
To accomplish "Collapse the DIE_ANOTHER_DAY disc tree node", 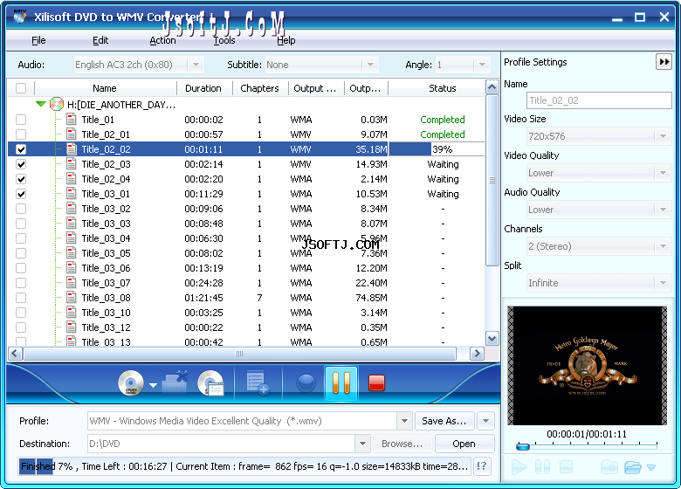I will (x=41, y=104).
